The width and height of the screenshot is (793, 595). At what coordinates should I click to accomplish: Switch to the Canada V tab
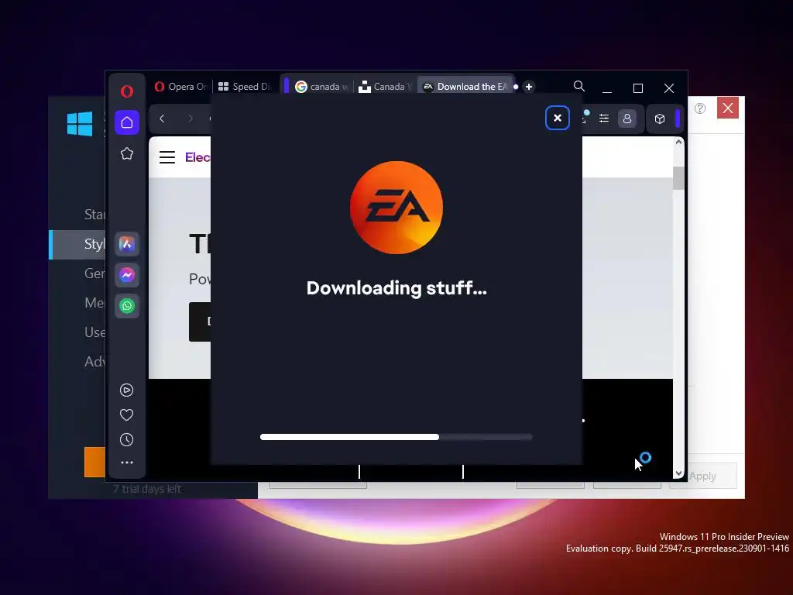pos(384,87)
